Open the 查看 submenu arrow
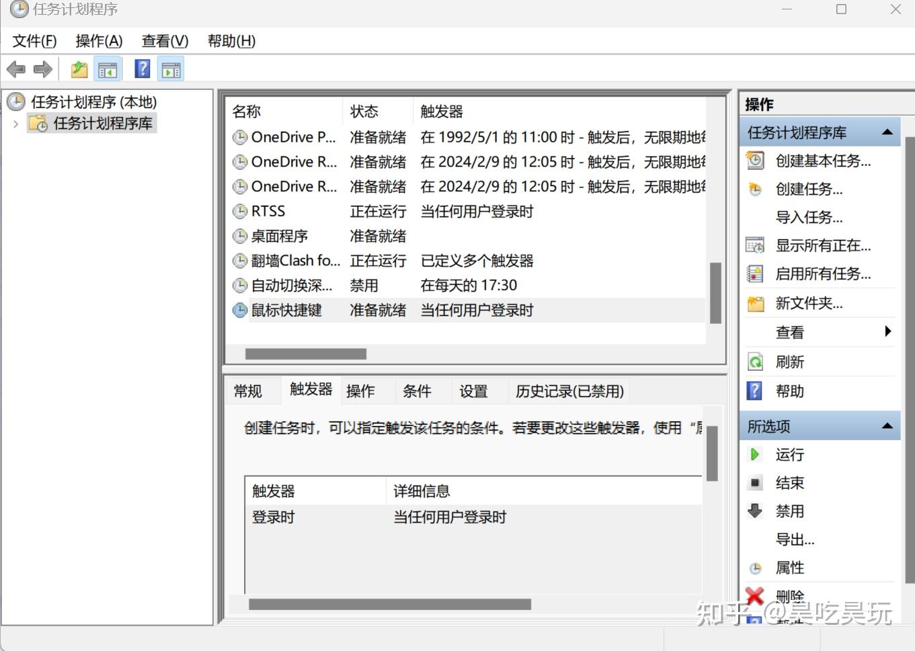 coord(887,331)
